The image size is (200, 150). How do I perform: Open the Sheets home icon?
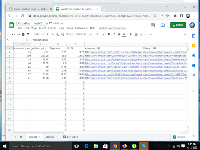[11, 25]
